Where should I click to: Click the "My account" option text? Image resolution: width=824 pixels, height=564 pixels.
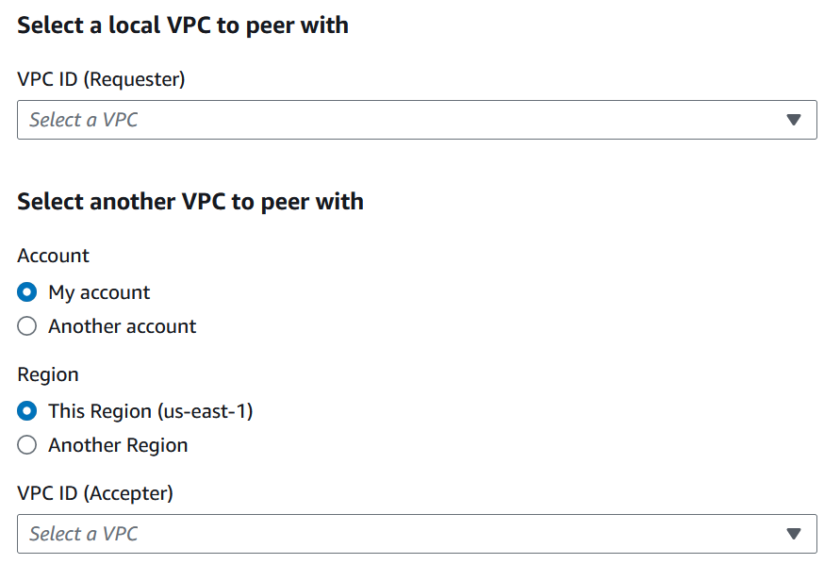99,292
